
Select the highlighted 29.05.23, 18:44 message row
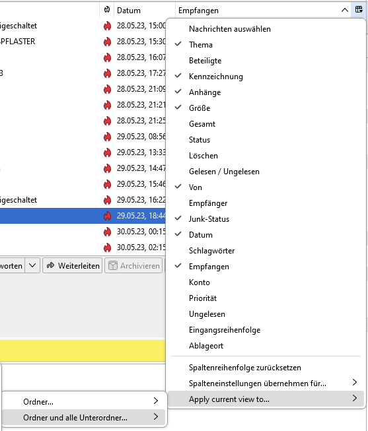[x=83, y=216]
